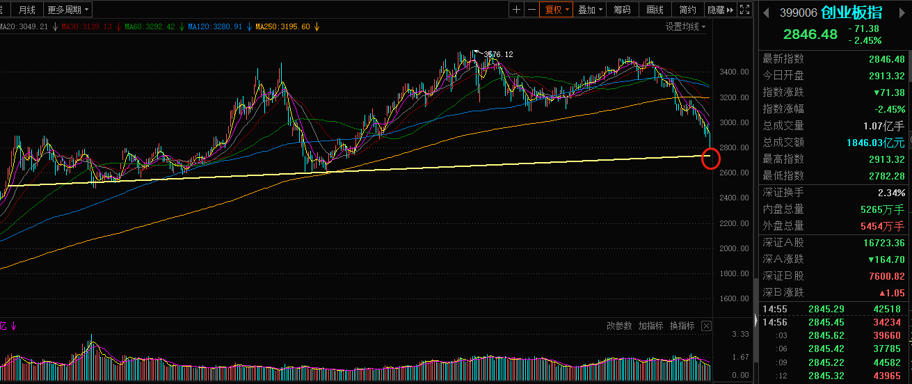The width and height of the screenshot is (912, 384).
Task: Click the MA120 blue down arrow
Action: click(249, 27)
